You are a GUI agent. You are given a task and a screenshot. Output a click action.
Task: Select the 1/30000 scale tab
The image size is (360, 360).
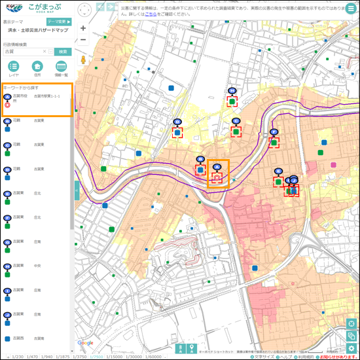134,357
